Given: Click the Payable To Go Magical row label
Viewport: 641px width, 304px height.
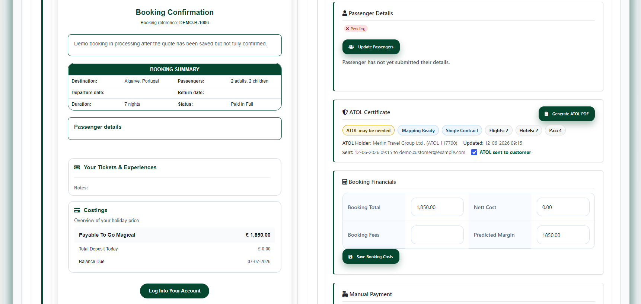Looking at the screenshot, I should click(x=107, y=235).
